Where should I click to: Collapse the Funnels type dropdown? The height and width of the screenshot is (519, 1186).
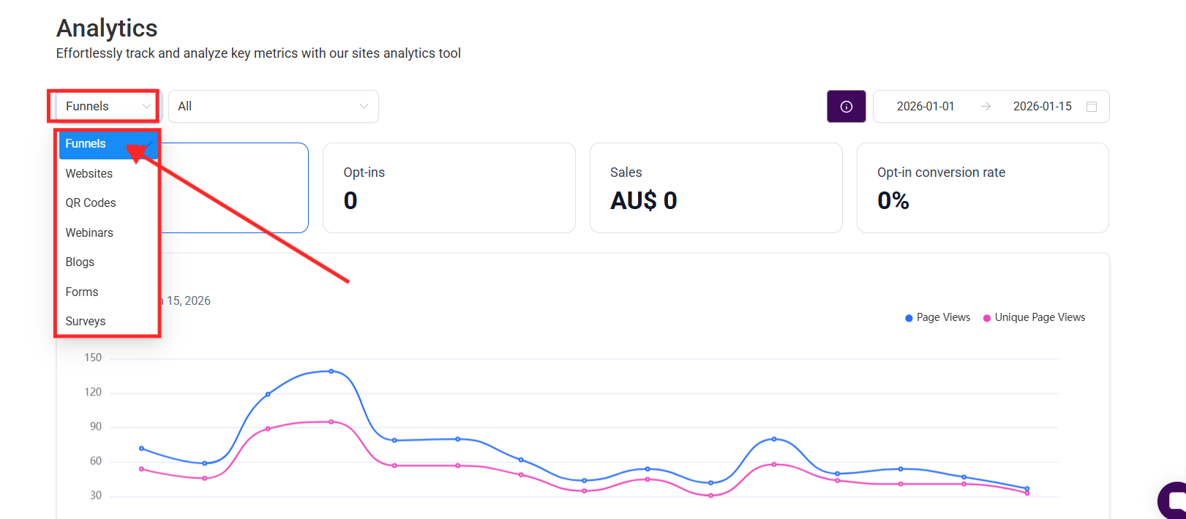tap(103, 107)
